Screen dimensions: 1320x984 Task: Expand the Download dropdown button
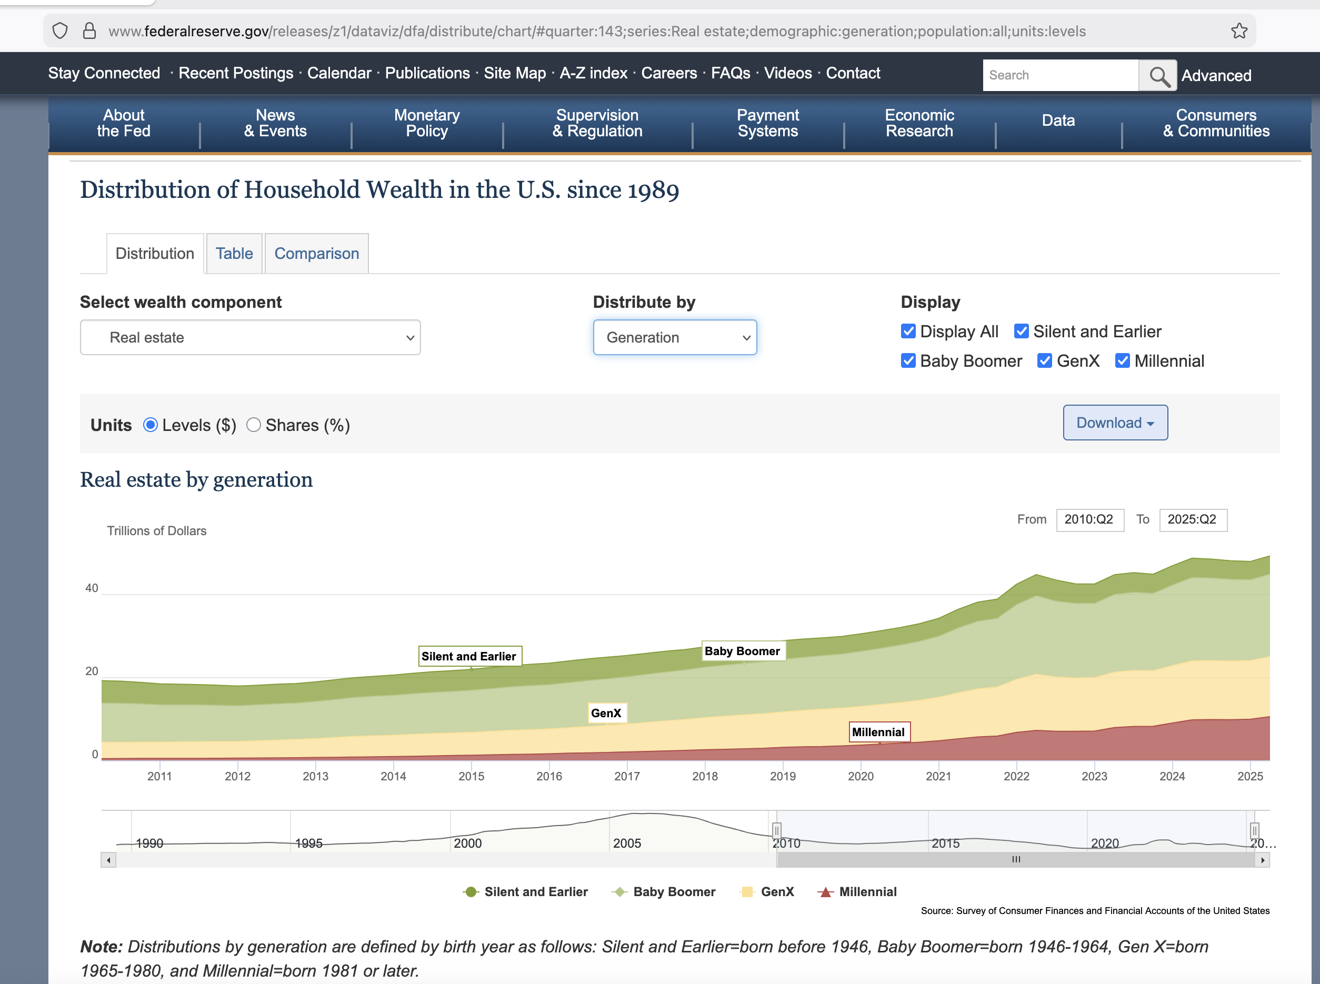click(1115, 423)
